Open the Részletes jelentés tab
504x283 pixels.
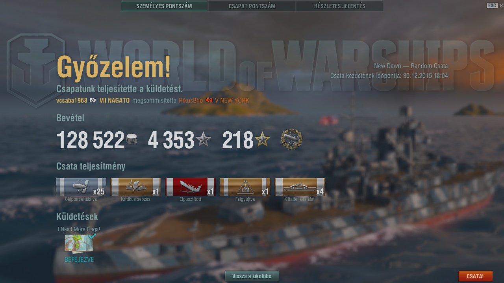340,6
